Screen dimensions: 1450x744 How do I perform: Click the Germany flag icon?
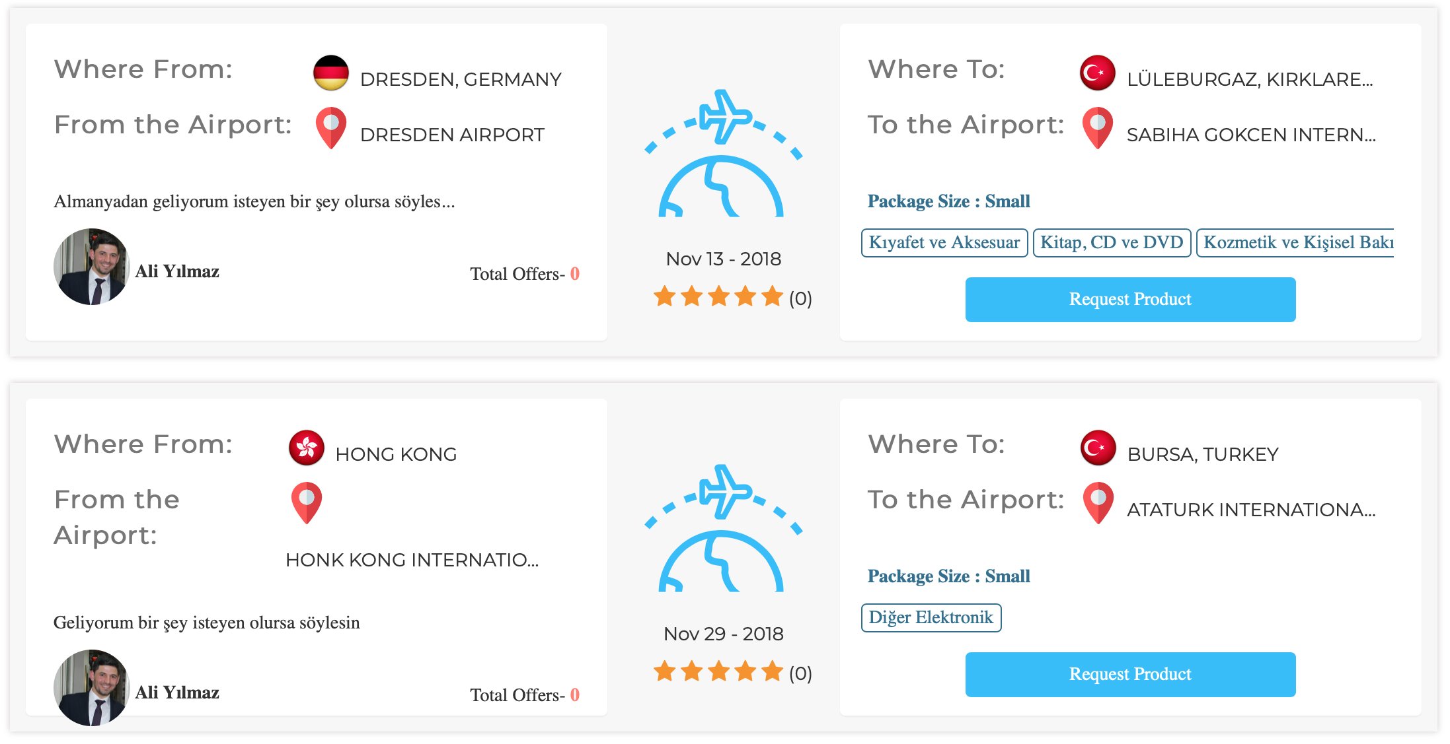pyautogui.click(x=330, y=73)
